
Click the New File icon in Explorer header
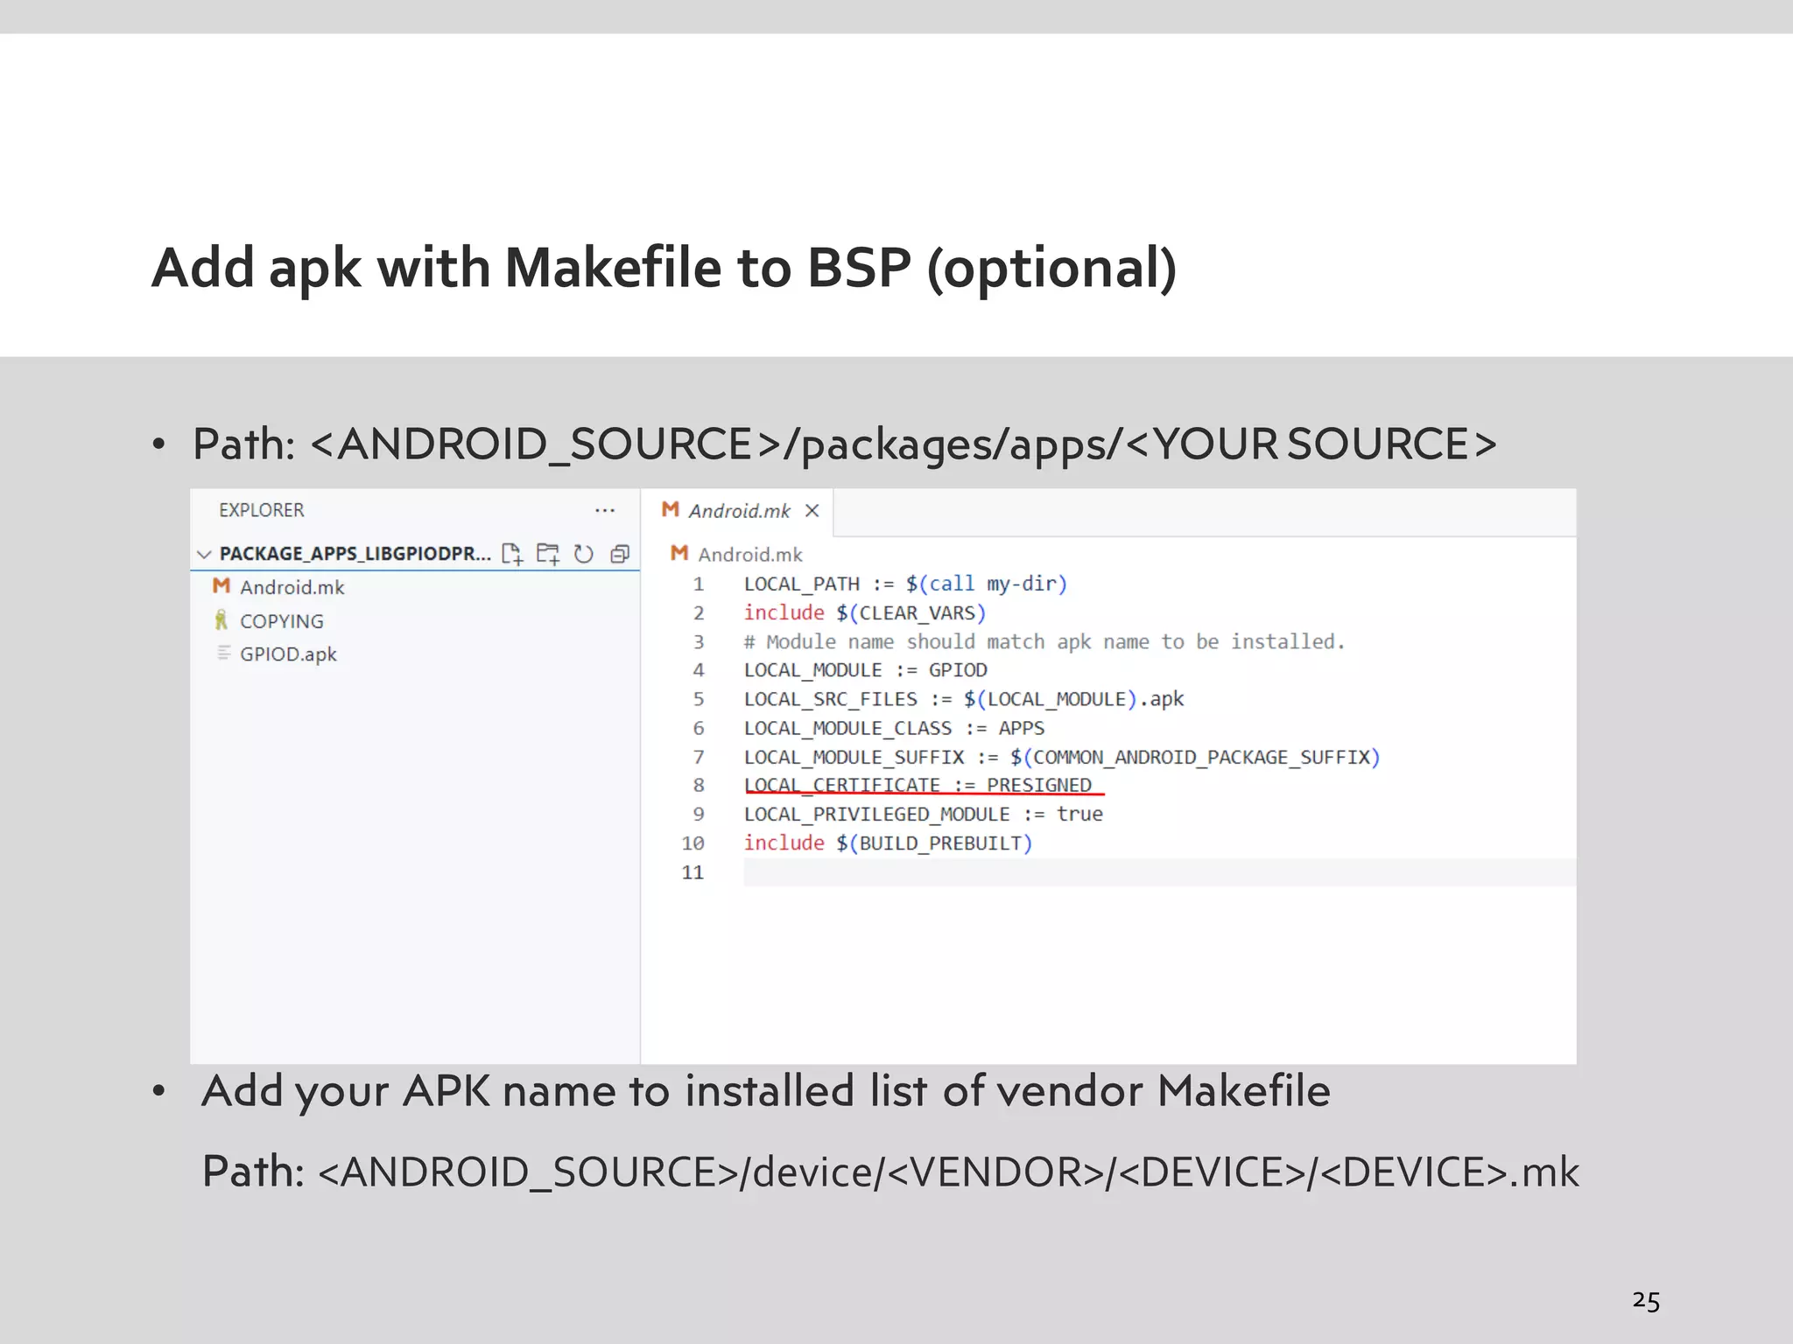tap(512, 554)
